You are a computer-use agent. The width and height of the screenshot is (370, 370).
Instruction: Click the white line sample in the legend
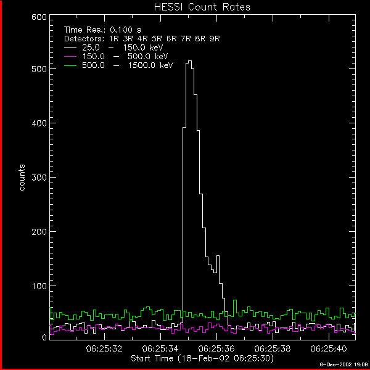click(70, 47)
